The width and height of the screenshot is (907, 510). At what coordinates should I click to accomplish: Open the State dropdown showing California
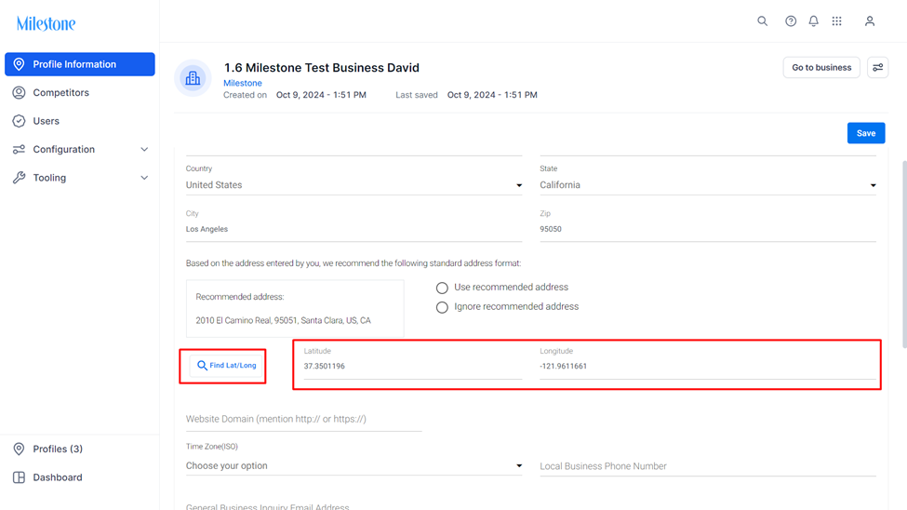pyautogui.click(x=707, y=185)
